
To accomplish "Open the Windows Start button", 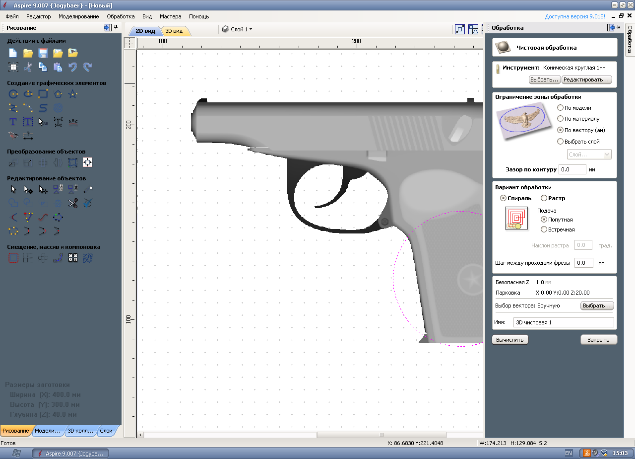I will (x=16, y=453).
